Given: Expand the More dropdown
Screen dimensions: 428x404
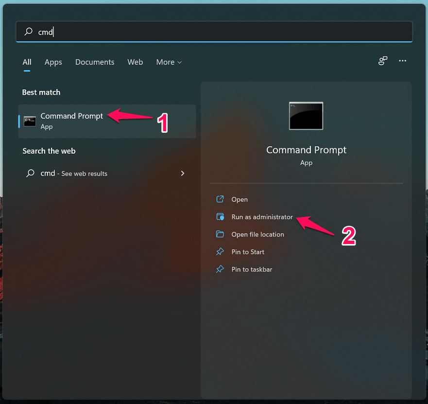Looking at the screenshot, I should tap(169, 62).
